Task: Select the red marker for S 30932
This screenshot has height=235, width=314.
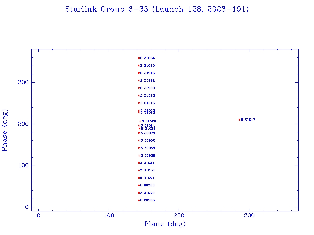Action: click(139, 88)
